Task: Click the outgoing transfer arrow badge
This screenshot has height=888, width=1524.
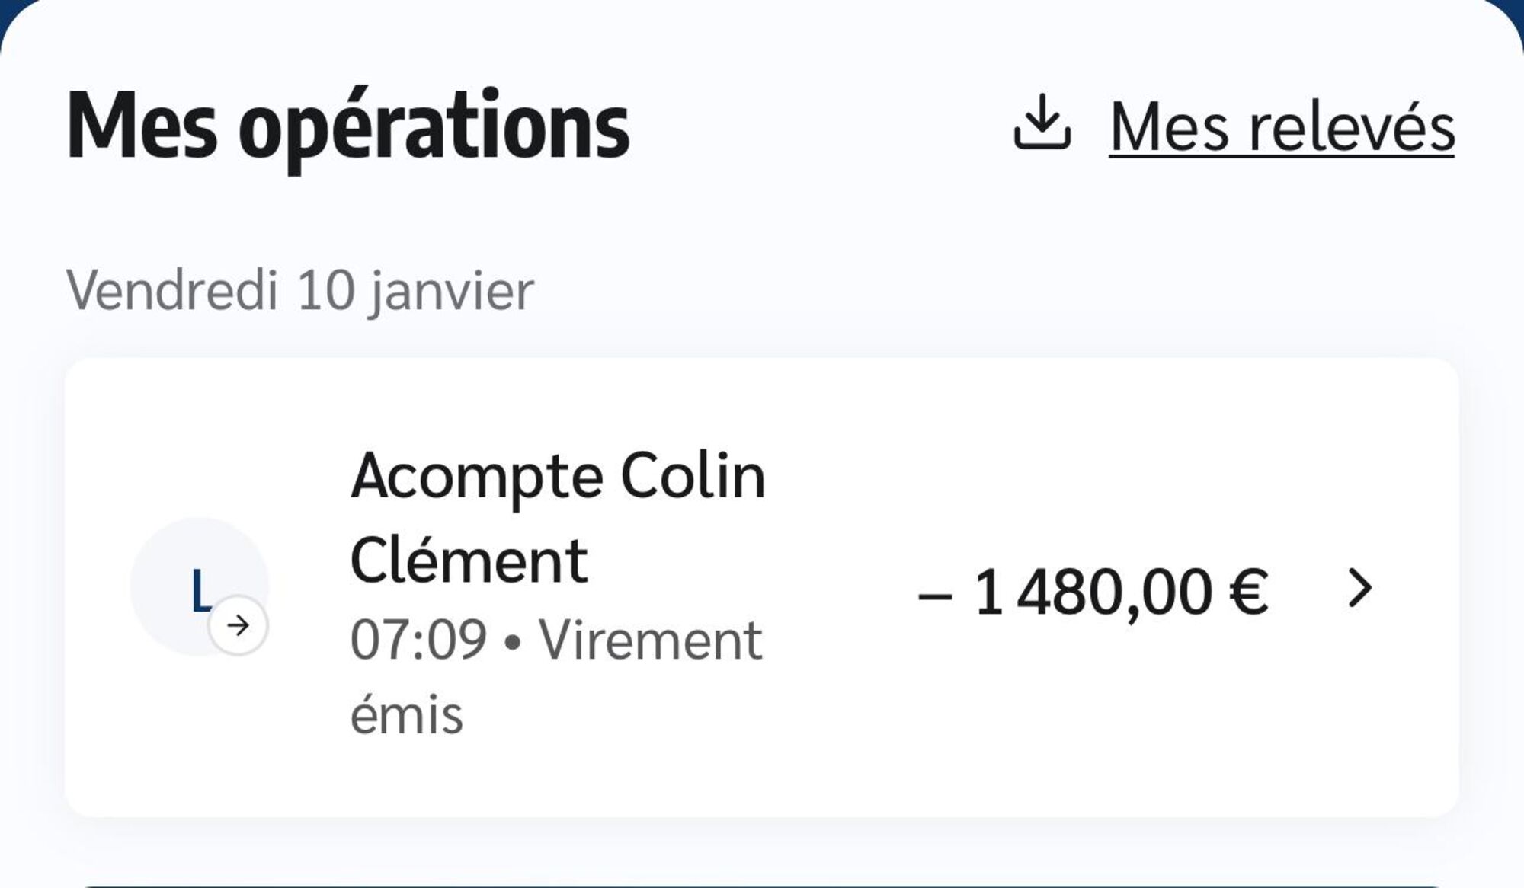Action: [239, 625]
